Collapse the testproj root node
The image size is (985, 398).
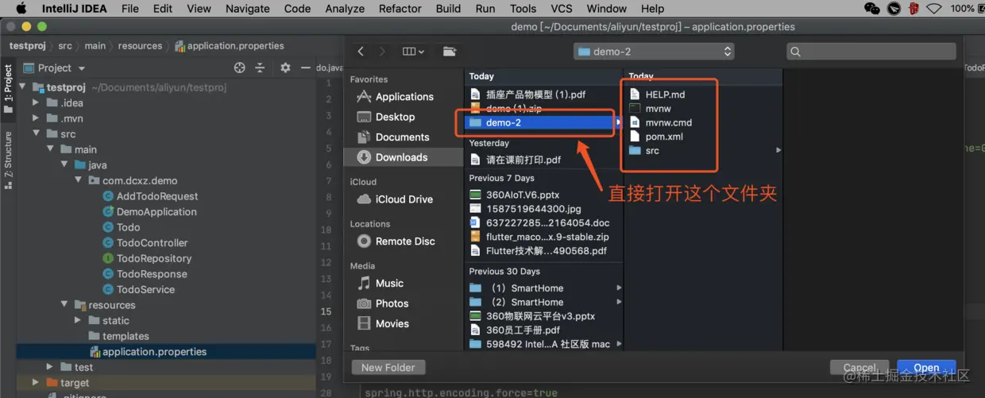click(x=21, y=87)
